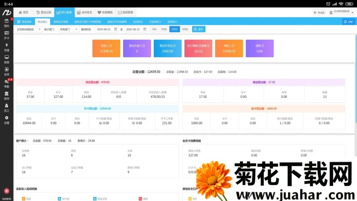
Task: Choose the 9月份 month filter
Action: pos(185,29)
